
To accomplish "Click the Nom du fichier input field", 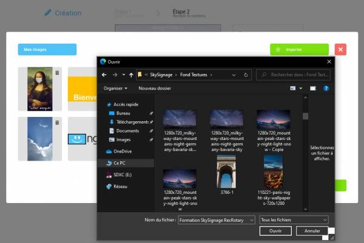I will [217, 220].
